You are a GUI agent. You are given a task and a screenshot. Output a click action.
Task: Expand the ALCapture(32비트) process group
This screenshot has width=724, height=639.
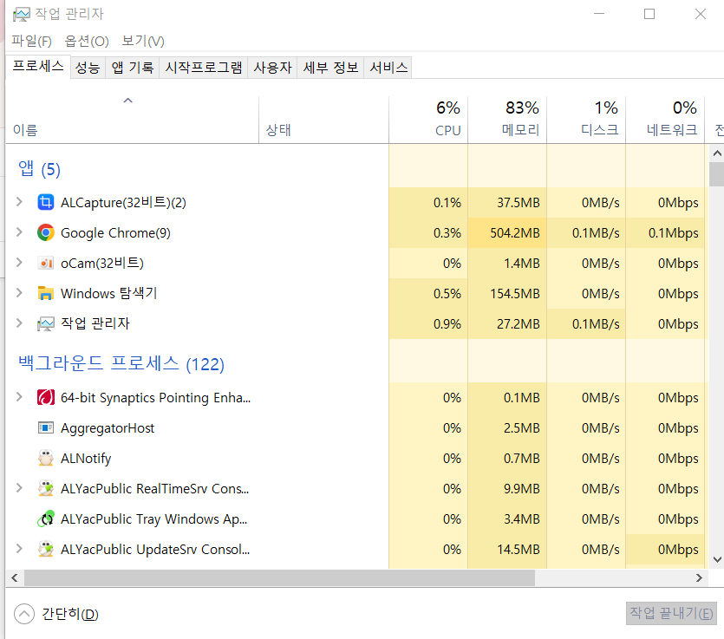(19, 202)
